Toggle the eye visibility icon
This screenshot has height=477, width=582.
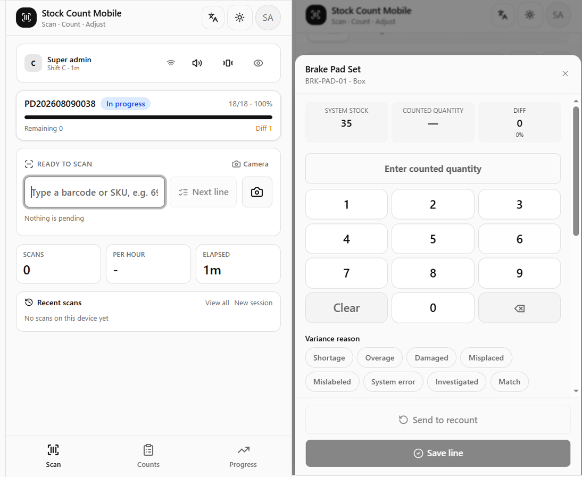pyautogui.click(x=259, y=63)
